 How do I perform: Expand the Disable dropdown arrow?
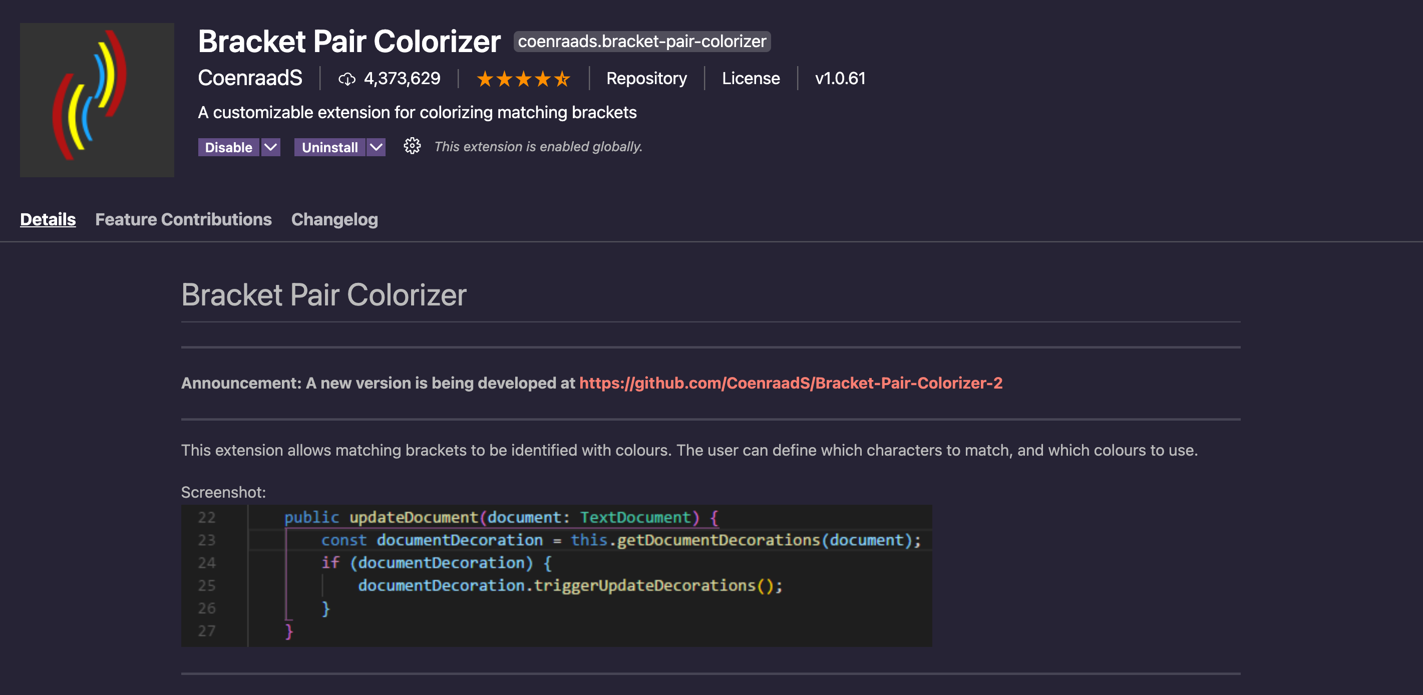pyautogui.click(x=271, y=148)
